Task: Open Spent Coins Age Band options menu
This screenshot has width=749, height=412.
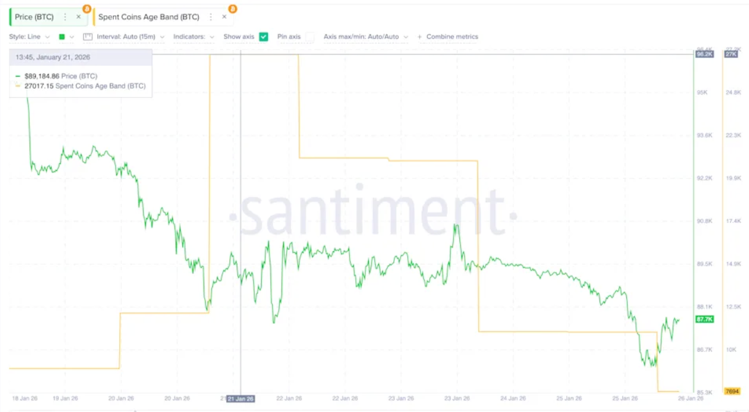Action: (211, 17)
